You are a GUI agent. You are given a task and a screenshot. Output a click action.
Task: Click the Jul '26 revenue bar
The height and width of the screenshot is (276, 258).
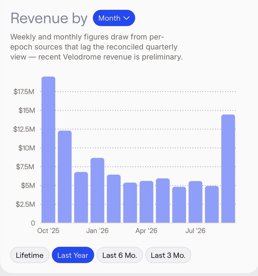[195, 202]
